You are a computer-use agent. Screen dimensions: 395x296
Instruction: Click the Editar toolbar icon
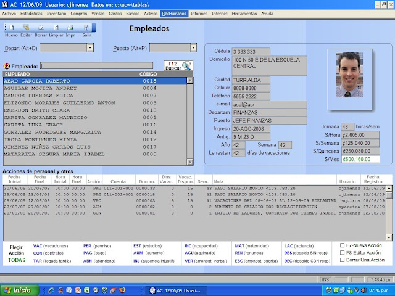click(26, 27)
